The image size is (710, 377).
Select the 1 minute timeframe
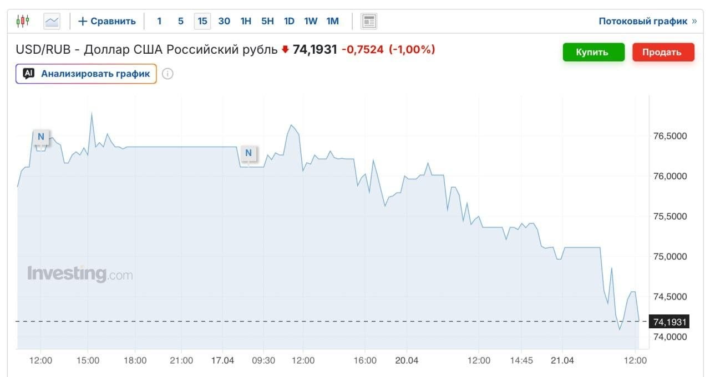[x=159, y=22]
